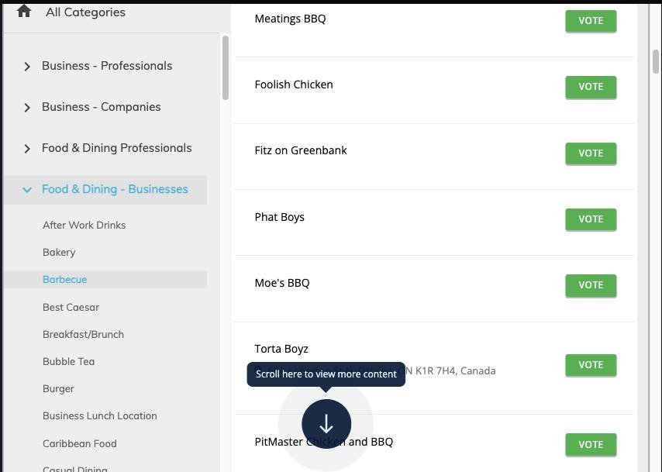Choose the Bubble Tea subcategory
Screen dimensions: 662x472
click(x=68, y=362)
